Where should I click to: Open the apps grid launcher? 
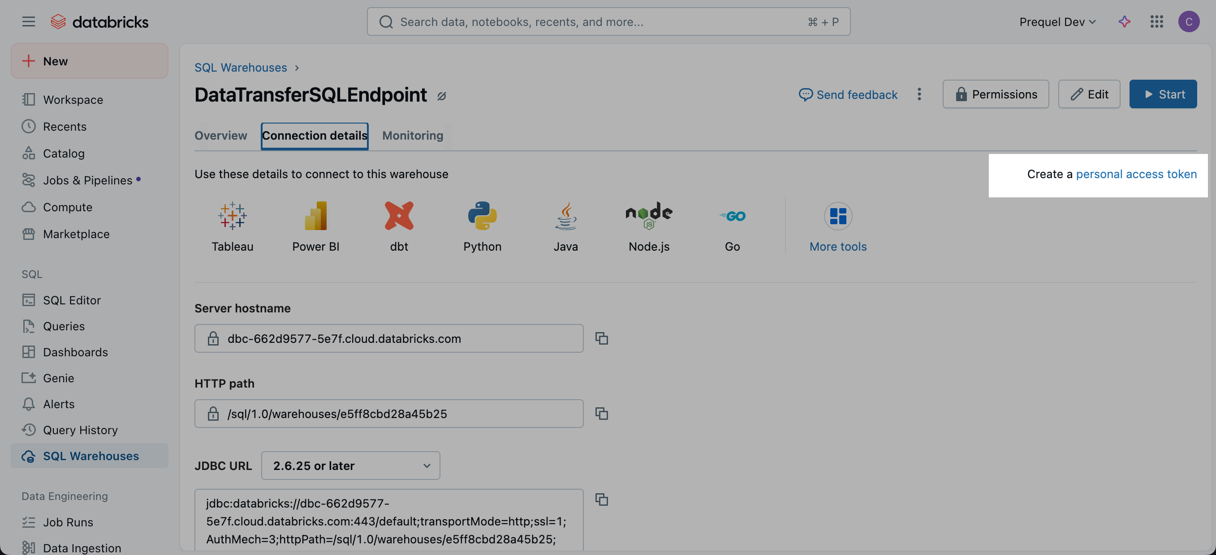click(x=1156, y=21)
